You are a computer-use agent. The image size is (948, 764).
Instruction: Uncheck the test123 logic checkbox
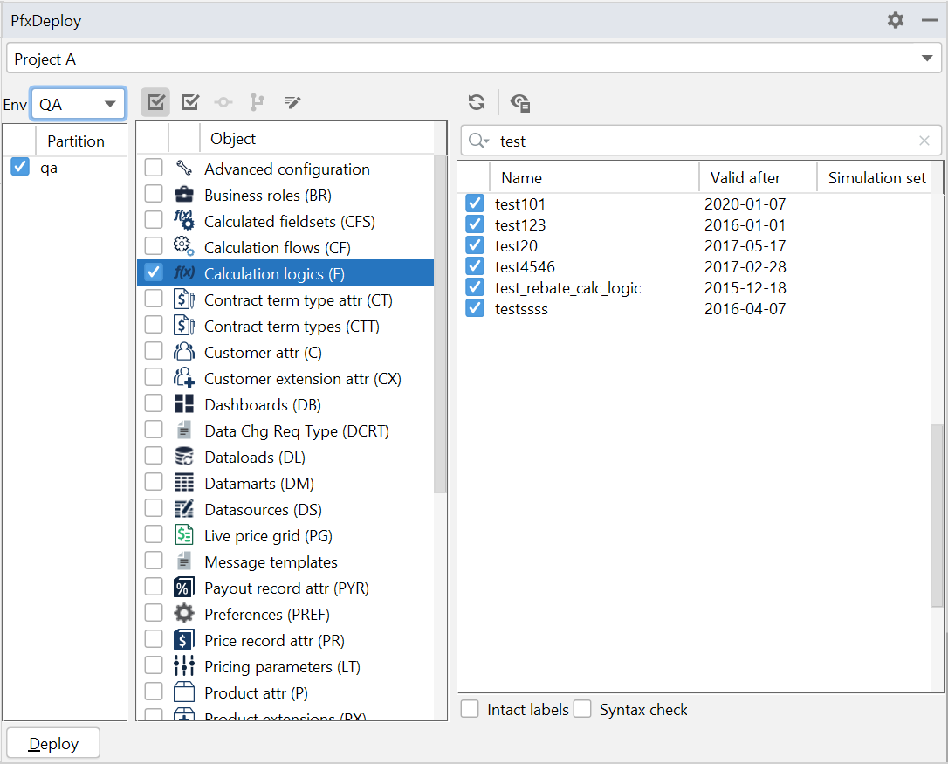[x=475, y=224]
